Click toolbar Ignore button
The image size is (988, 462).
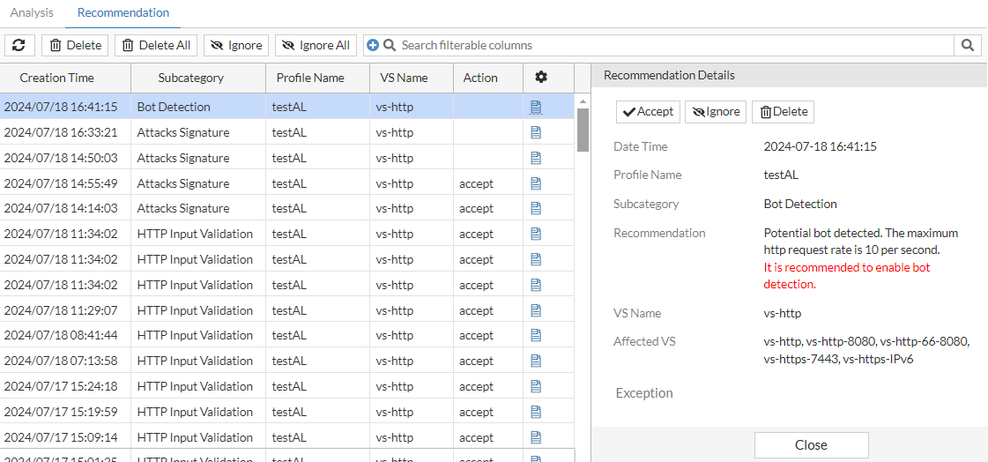click(236, 45)
